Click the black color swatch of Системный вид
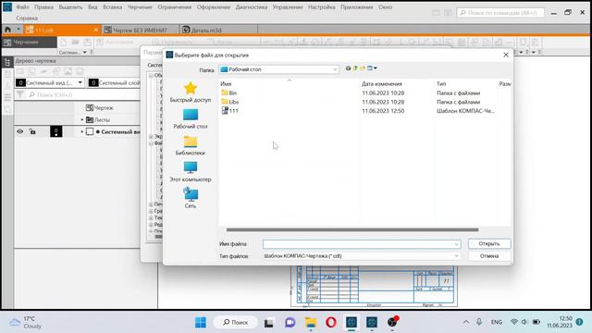Viewport: 592px width, 333px height. 55,131
